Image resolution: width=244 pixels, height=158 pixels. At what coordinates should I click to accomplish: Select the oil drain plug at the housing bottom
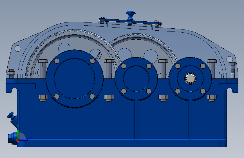12,138
